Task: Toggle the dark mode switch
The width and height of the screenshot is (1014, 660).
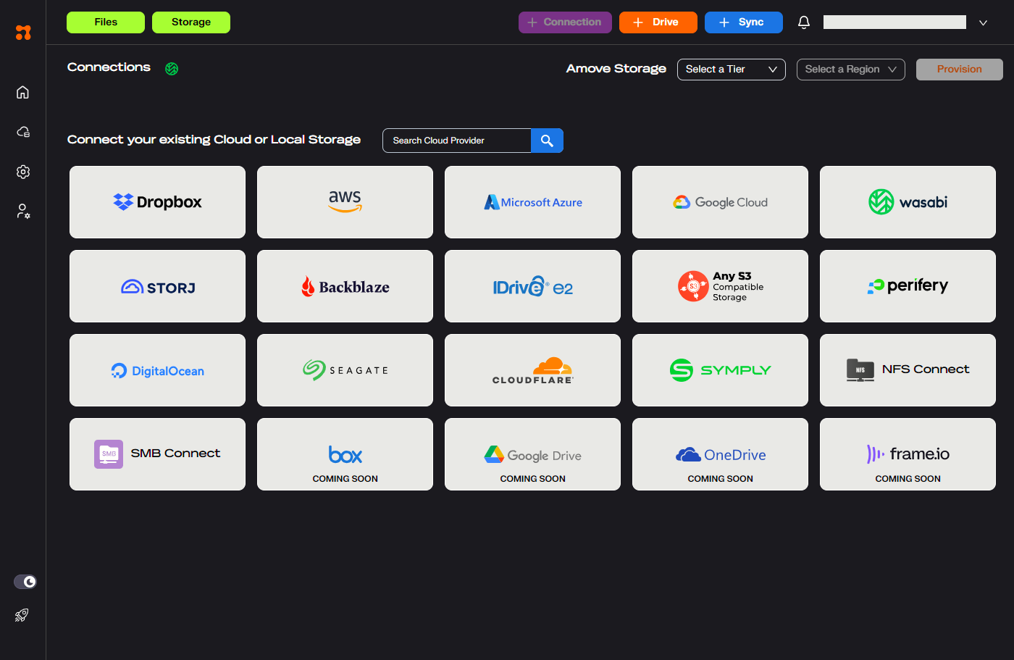Action: tap(25, 582)
